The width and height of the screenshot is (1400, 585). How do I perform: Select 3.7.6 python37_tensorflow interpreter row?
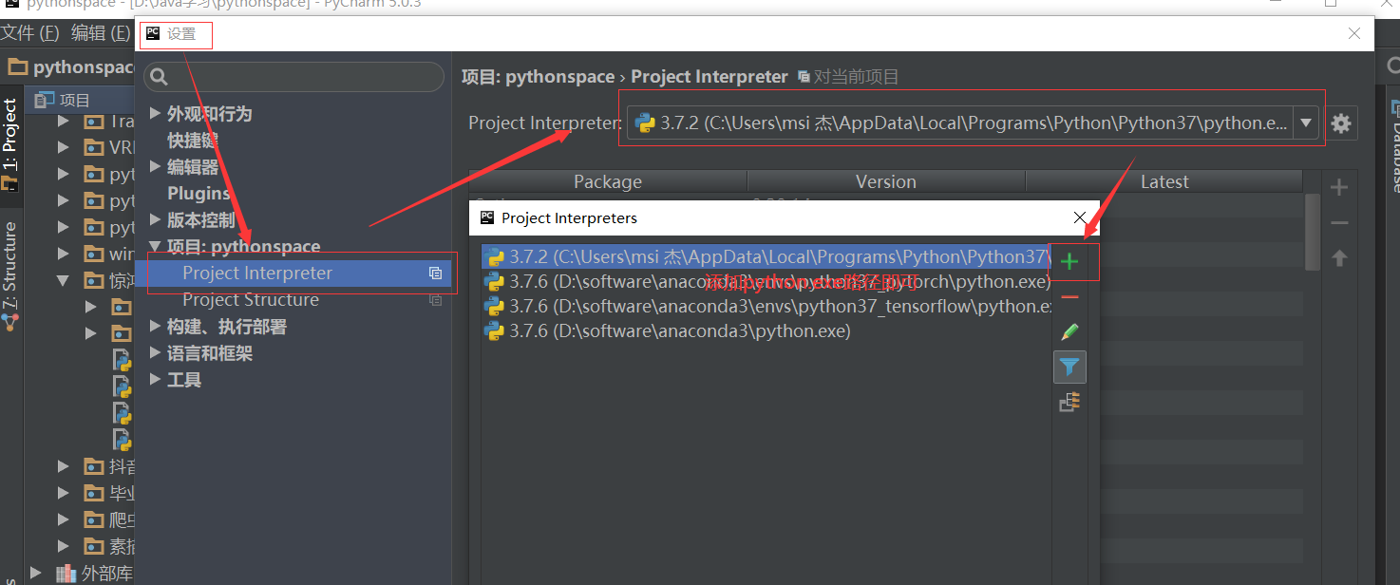pos(766,307)
